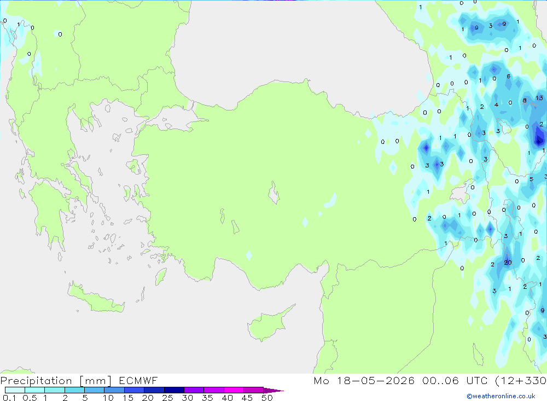Click the 15–20 mm blue legend swatch
The image size is (547, 401).
[135, 390]
